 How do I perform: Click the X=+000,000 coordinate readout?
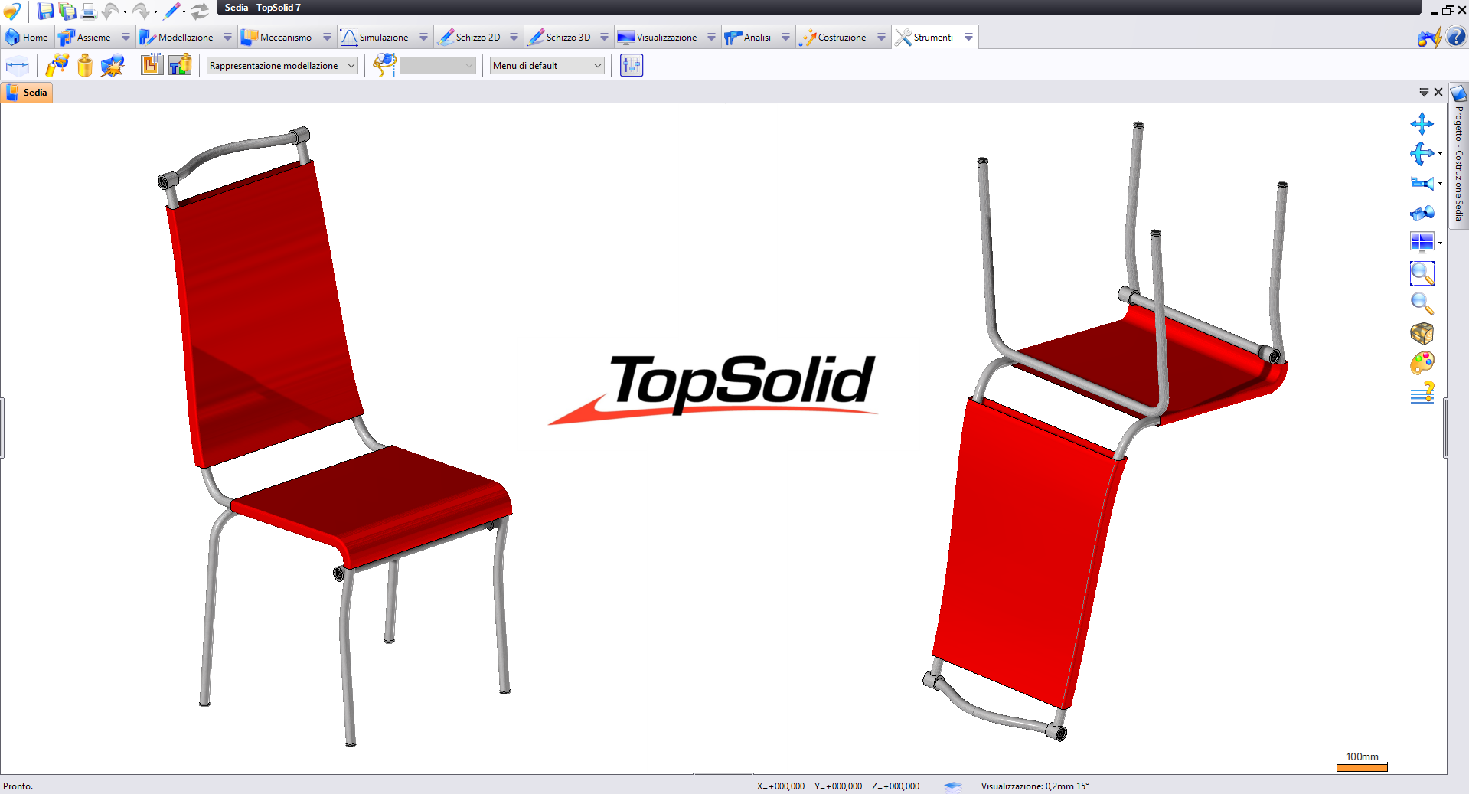pos(781,786)
